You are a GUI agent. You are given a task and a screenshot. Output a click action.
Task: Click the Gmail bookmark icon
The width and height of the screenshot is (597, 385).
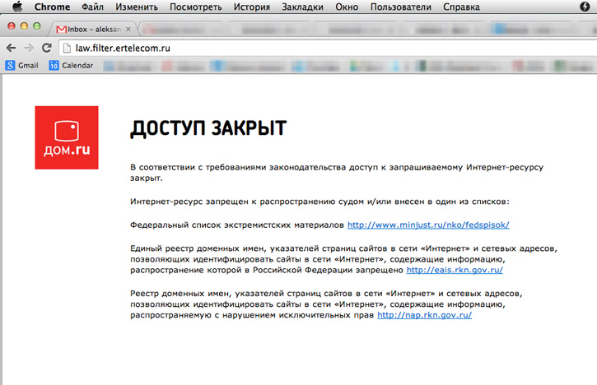point(10,66)
